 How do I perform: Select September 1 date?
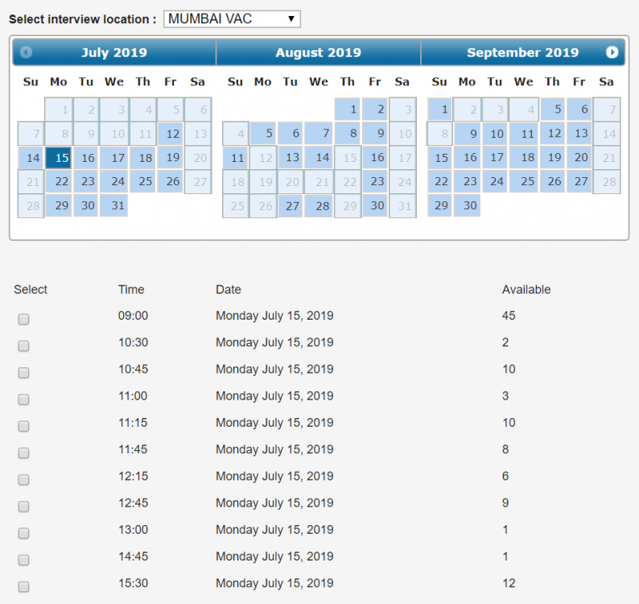440,110
